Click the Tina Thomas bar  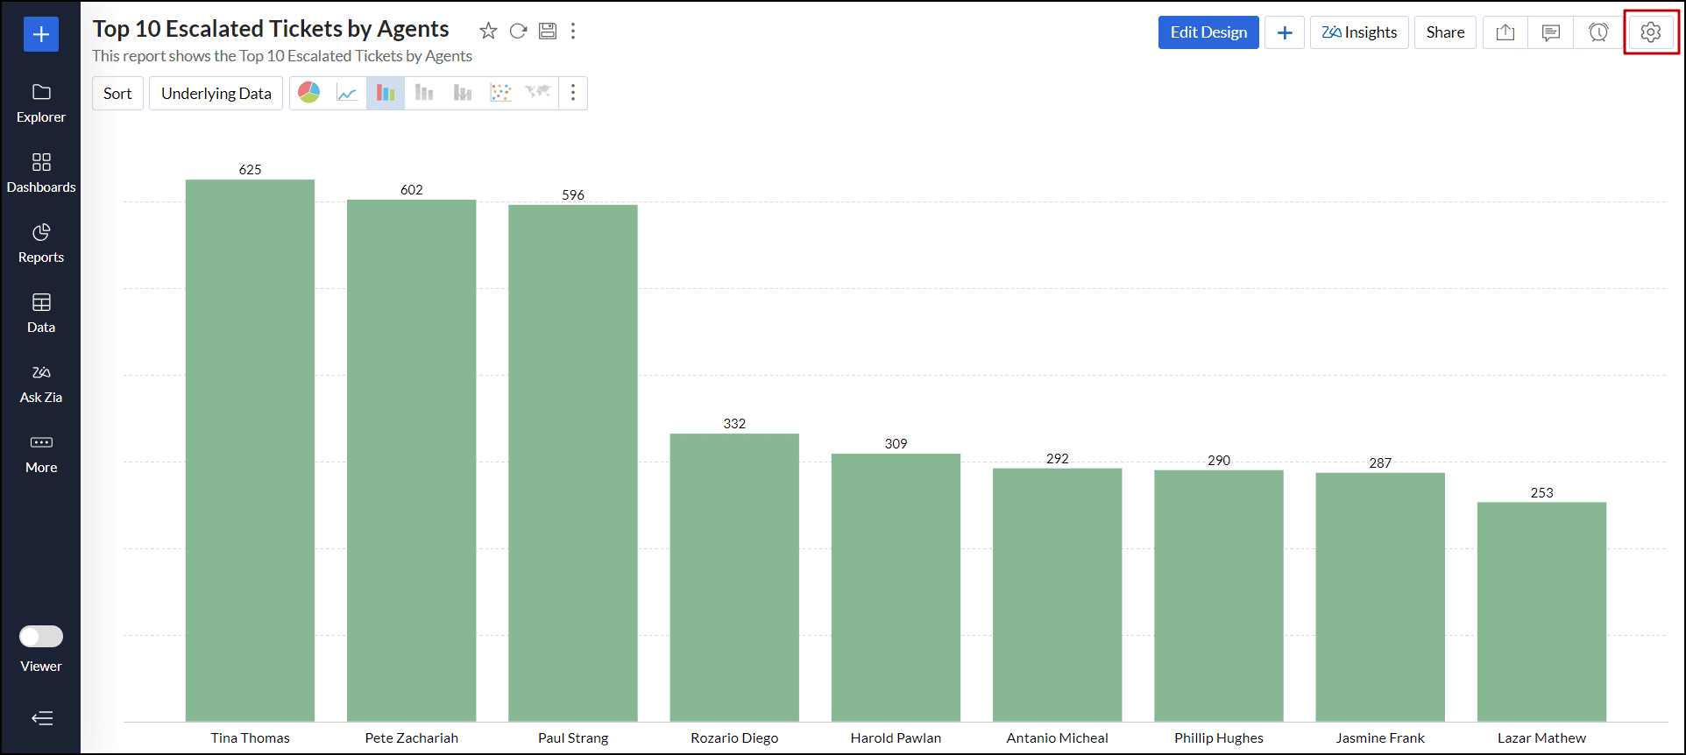[250, 450]
